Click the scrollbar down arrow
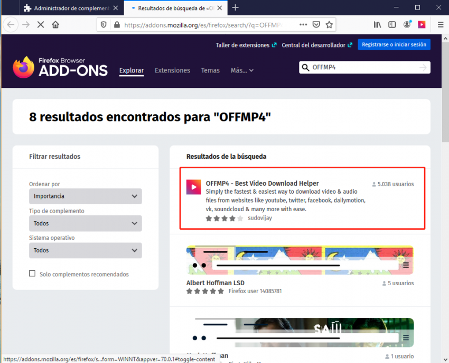The height and width of the screenshot is (363, 449). [x=445, y=359]
